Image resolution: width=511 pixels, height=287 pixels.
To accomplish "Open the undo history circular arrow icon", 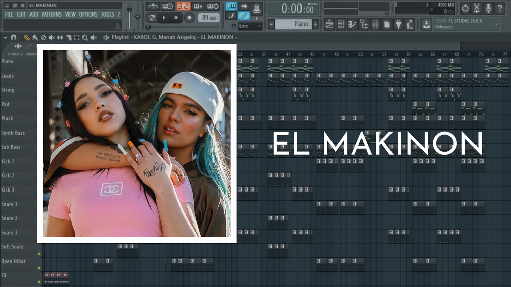I will (465, 8).
